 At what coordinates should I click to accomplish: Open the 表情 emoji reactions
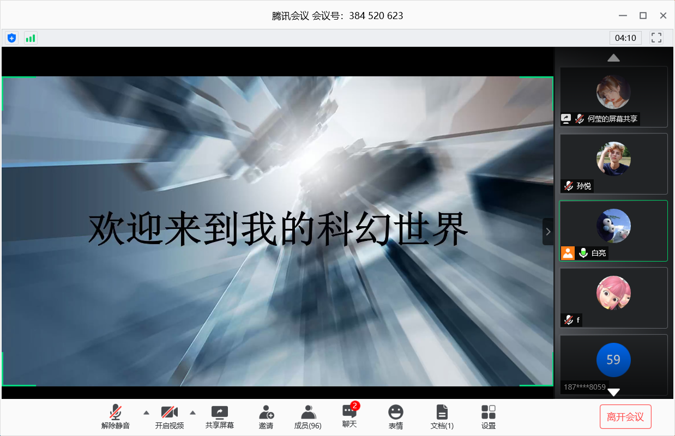(396, 417)
